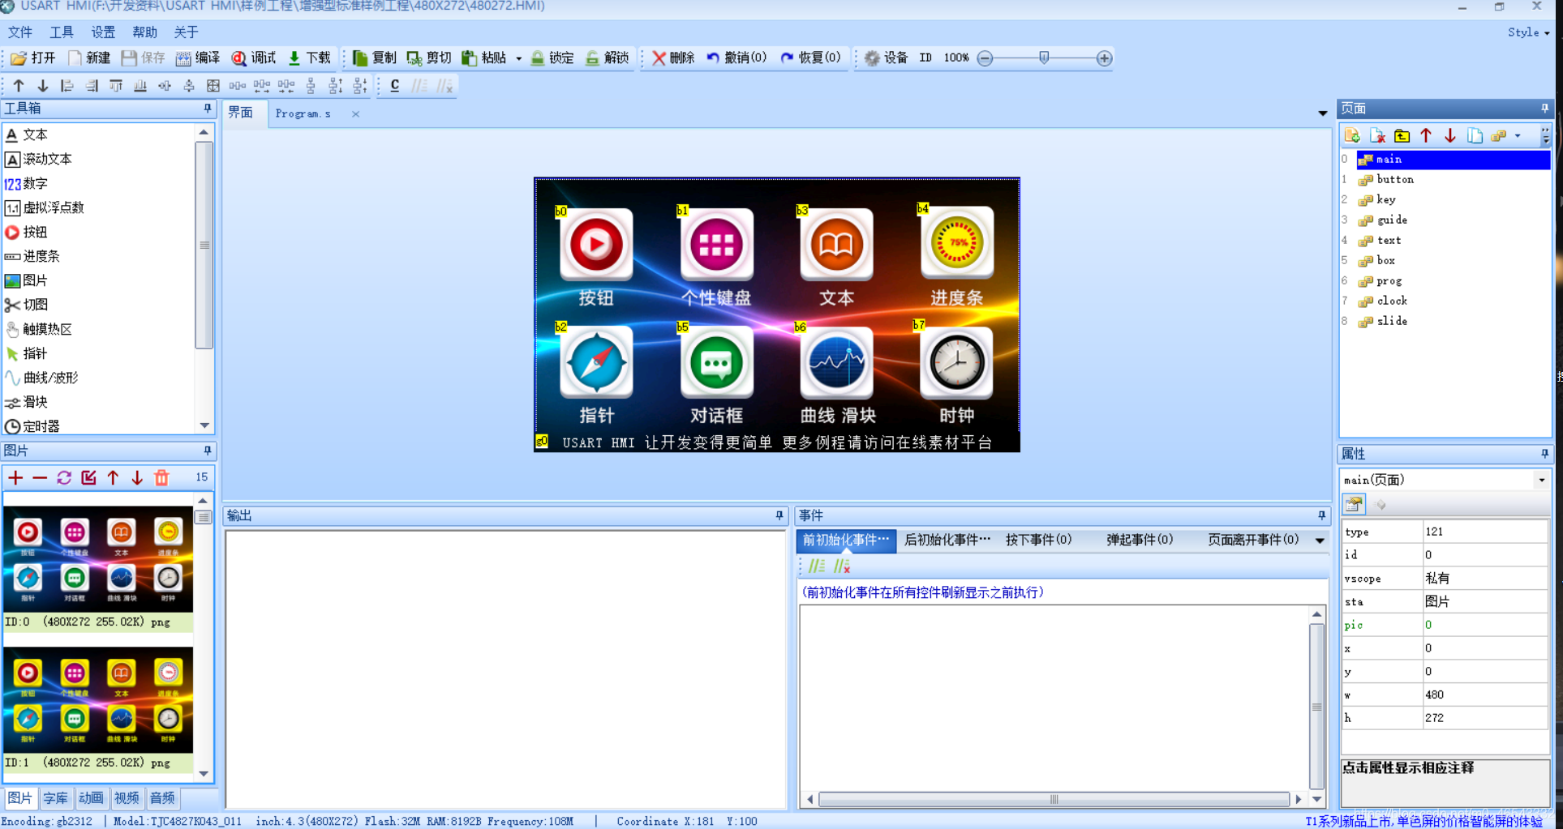Open the 设置 menu

pos(103,32)
